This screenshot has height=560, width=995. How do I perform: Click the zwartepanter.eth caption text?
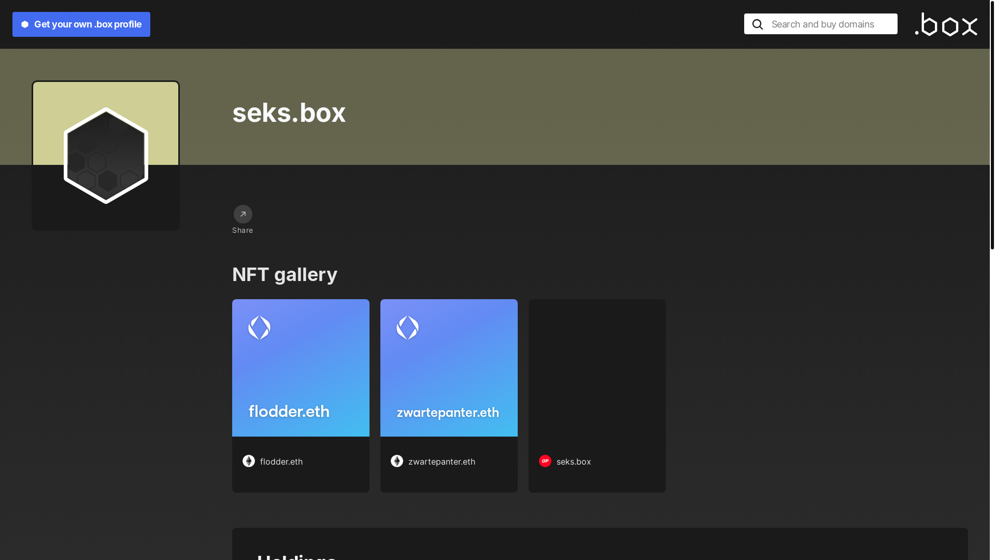pos(442,461)
